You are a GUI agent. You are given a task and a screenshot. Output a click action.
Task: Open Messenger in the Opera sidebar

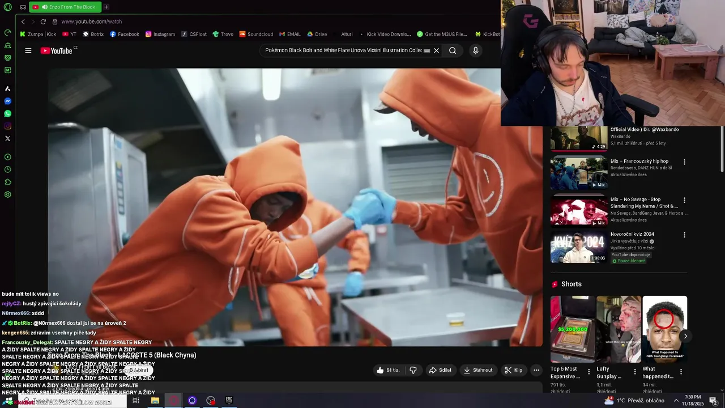(8, 101)
